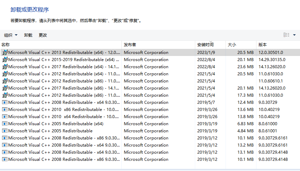Expand the view mode dropdown arrow
Image resolution: width=300 pixels, height=171 pixels.
pos(294,35)
